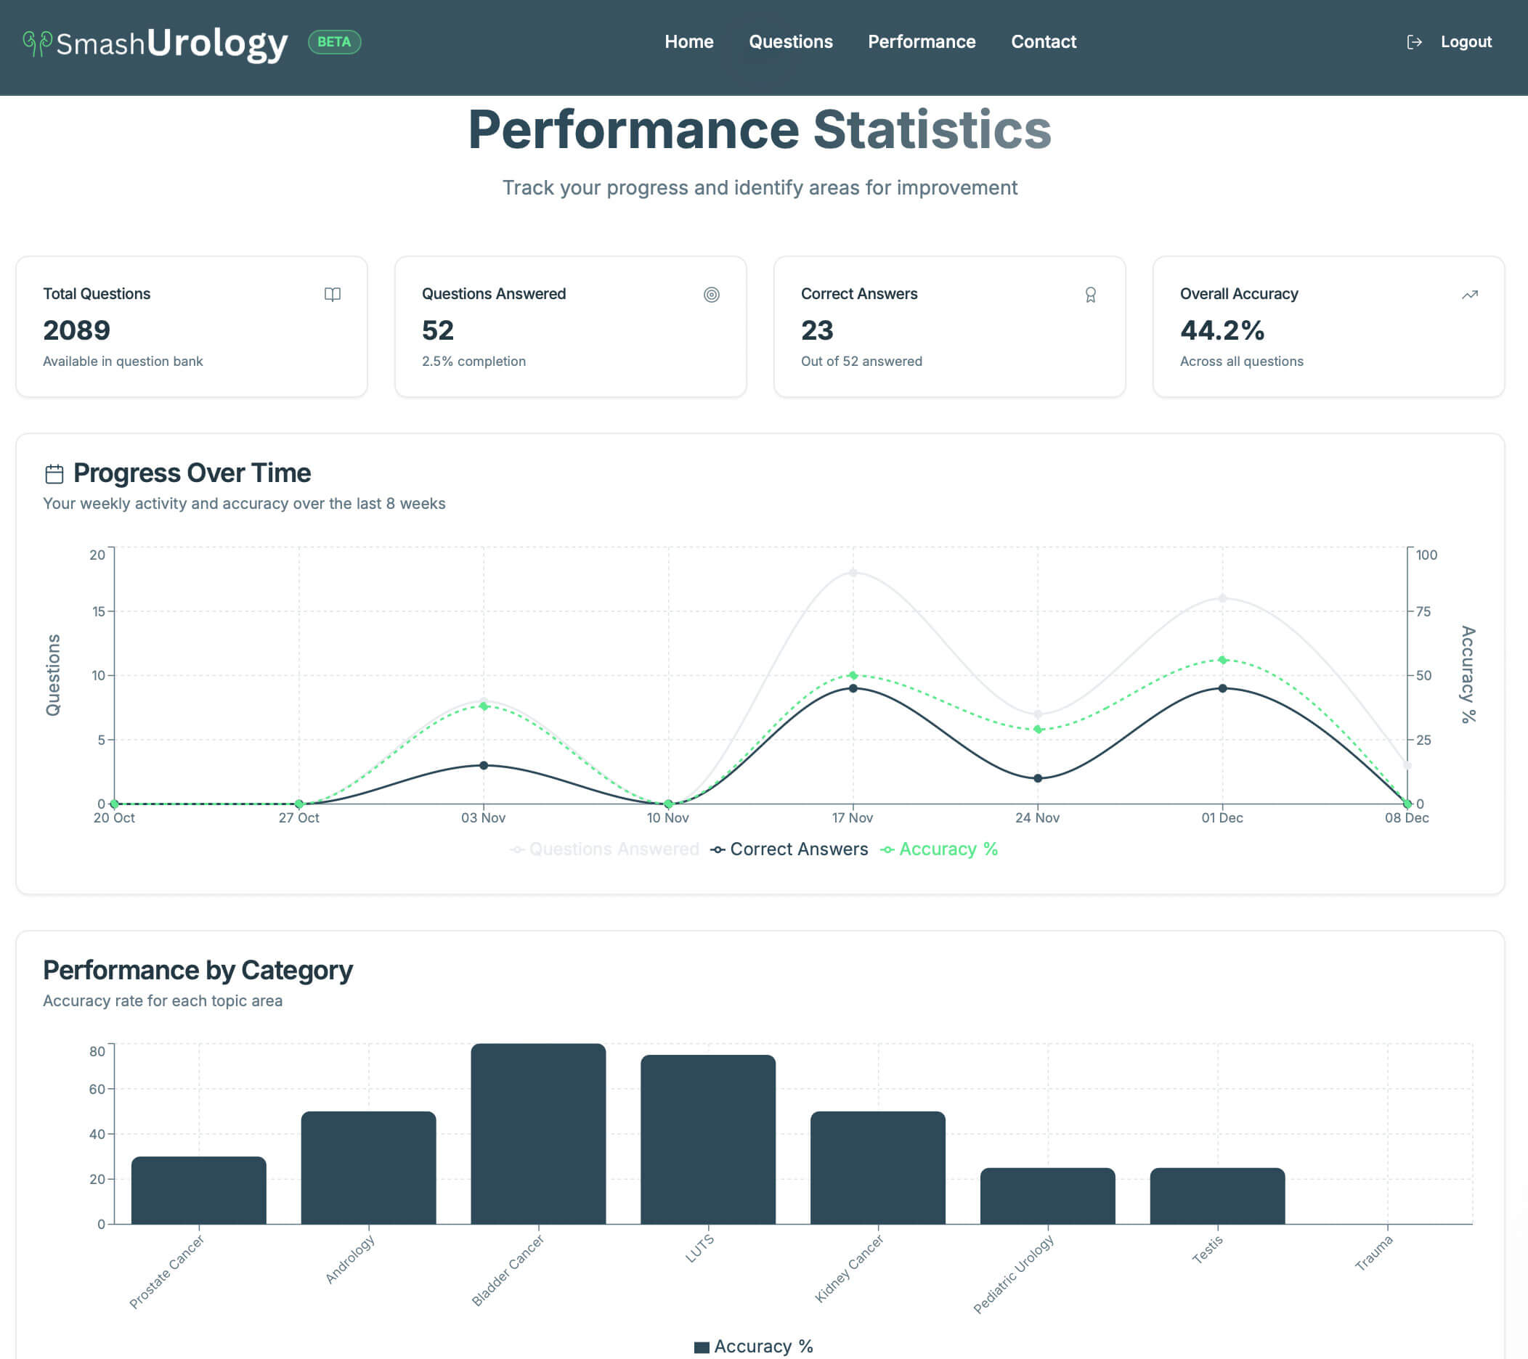Click the target icon on Questions Answered
1528x1359 pixels.
tap(711, 294)
